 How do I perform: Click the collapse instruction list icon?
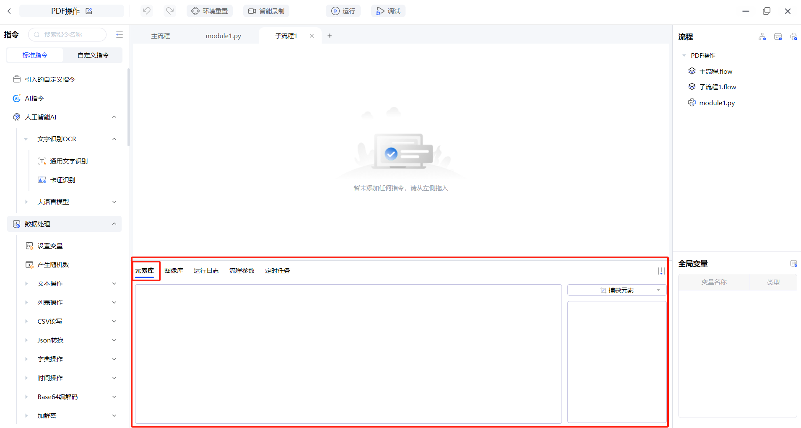pos(120,35)
